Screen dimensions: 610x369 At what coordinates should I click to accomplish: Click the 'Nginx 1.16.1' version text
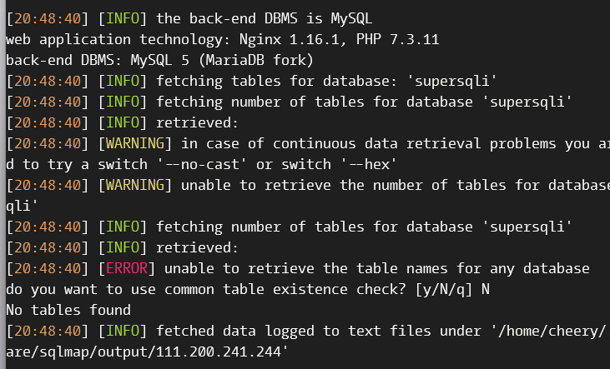(x=289, y=40)
